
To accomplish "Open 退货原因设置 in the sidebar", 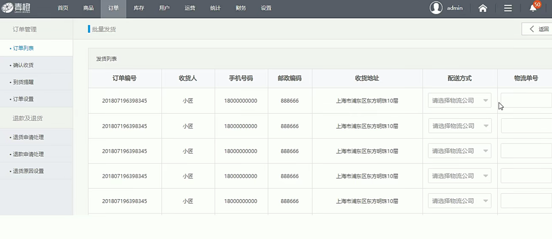I will [x=36, y=171].
